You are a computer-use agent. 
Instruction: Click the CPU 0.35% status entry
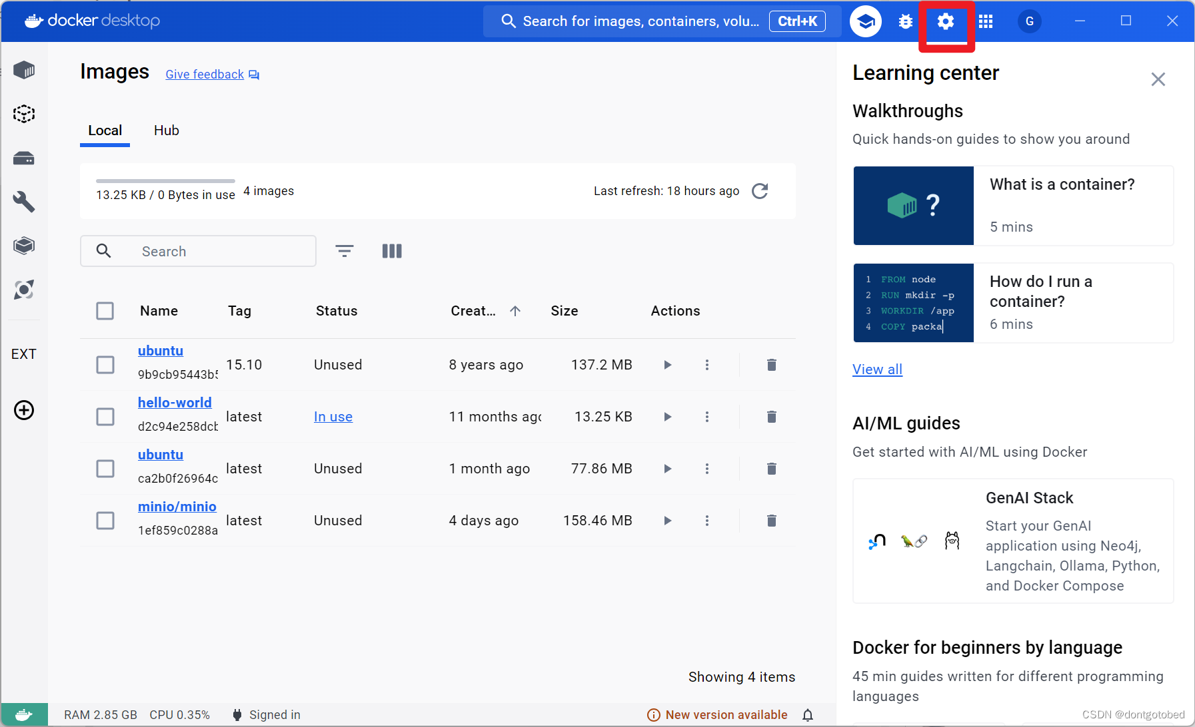point(179,715)
